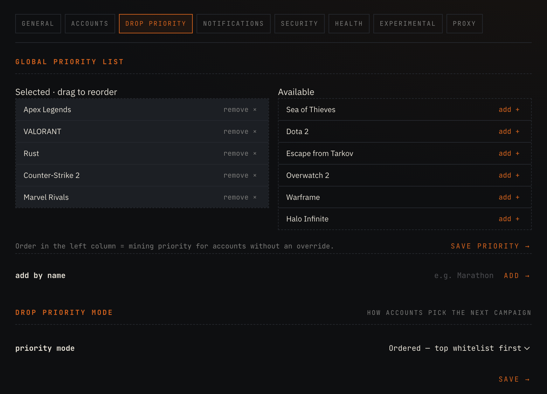Image resolution: width=547 pixels, height=394 pixels.
Task: Switch to the Experimental tab
Action: coord(408,24)
